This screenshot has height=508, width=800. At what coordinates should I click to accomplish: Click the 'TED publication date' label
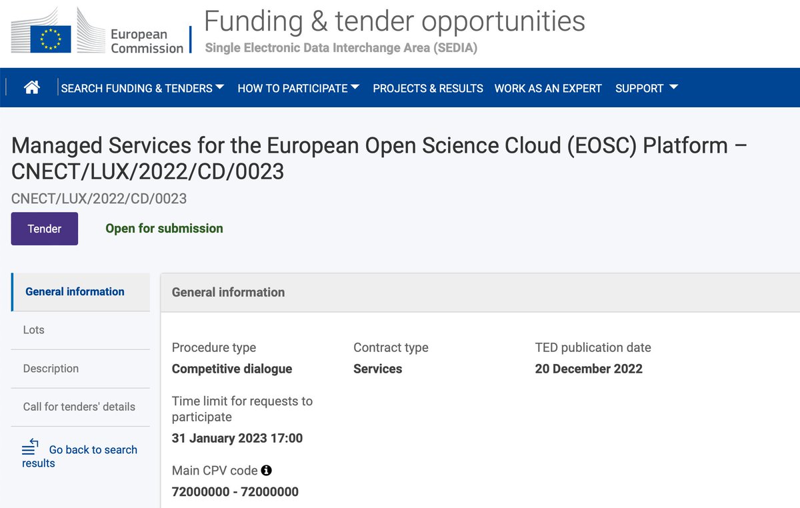[x=593, y=347]
